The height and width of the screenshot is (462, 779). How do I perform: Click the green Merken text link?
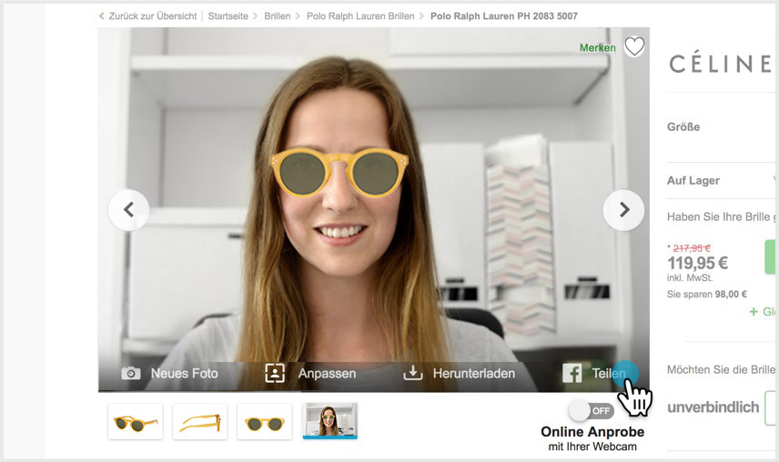[597, 47]
